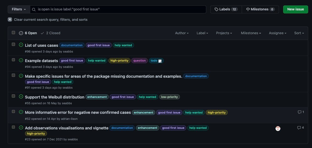The height and width of the screenshot is (148, 312).
Task: Expand the Milestones filter dropdown in list header
Action: tap(251, 33)
